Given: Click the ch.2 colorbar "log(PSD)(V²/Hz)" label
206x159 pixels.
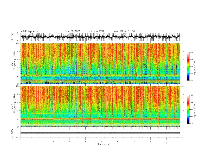Looking at the screenshot, I should pyautogui.click(x=195, y=111).
